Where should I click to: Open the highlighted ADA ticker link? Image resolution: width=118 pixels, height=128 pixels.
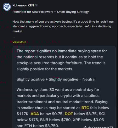coord(35,114)
